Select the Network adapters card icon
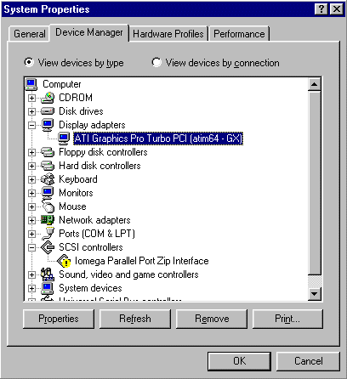 [48, 220]
